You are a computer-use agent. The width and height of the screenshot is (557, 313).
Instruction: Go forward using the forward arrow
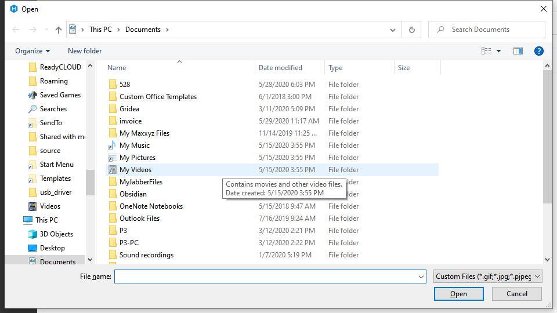[32, 30]
